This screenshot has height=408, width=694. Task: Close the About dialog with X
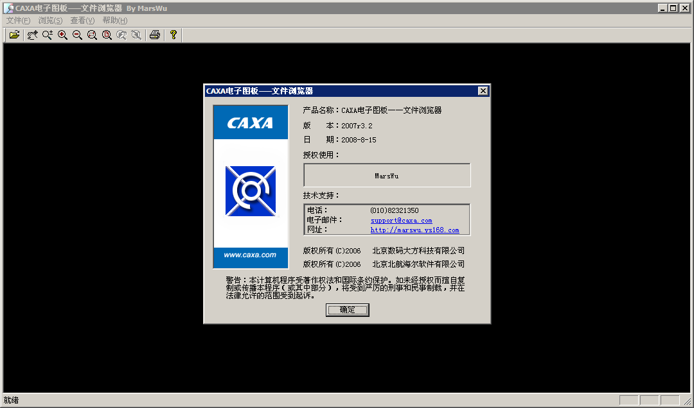[x=483, y=90]
